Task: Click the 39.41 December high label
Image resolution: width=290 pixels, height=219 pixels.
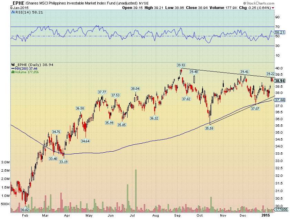Action: point(244,72)
